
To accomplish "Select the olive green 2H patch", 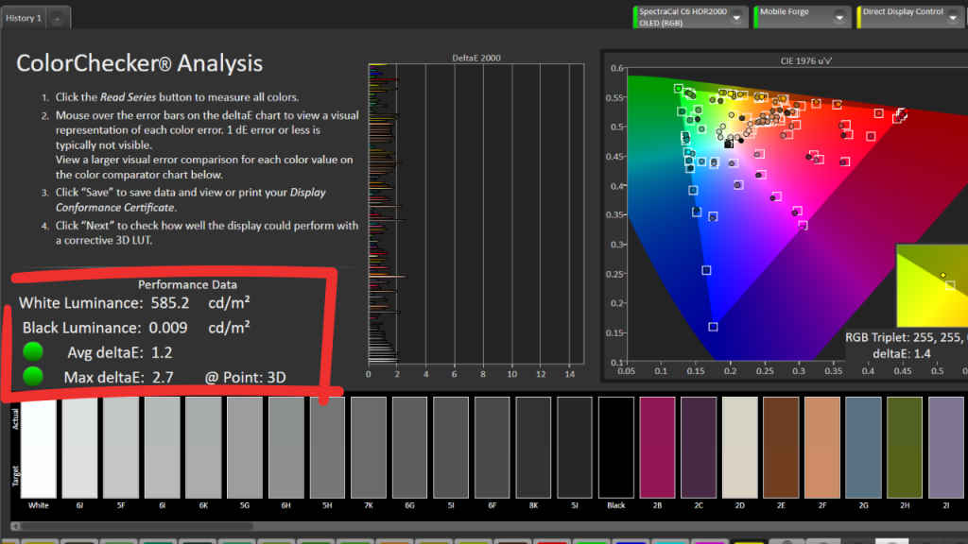I will coord(905,447).
